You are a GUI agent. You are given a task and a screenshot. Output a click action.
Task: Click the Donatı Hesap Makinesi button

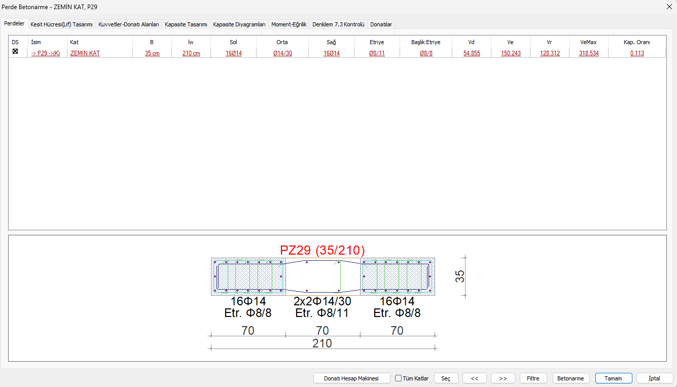(x=351, y=378)
